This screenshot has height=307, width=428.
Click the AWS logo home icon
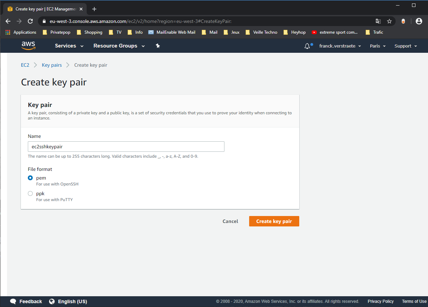[28, 46]
